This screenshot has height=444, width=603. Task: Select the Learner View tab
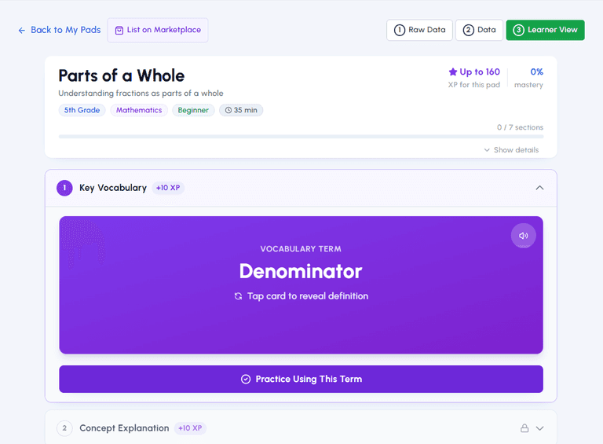coord(545,30)
